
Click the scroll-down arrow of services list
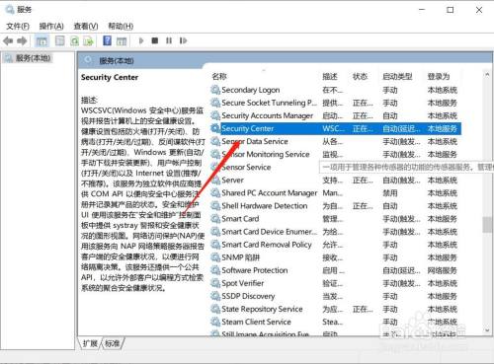[487, 330]
